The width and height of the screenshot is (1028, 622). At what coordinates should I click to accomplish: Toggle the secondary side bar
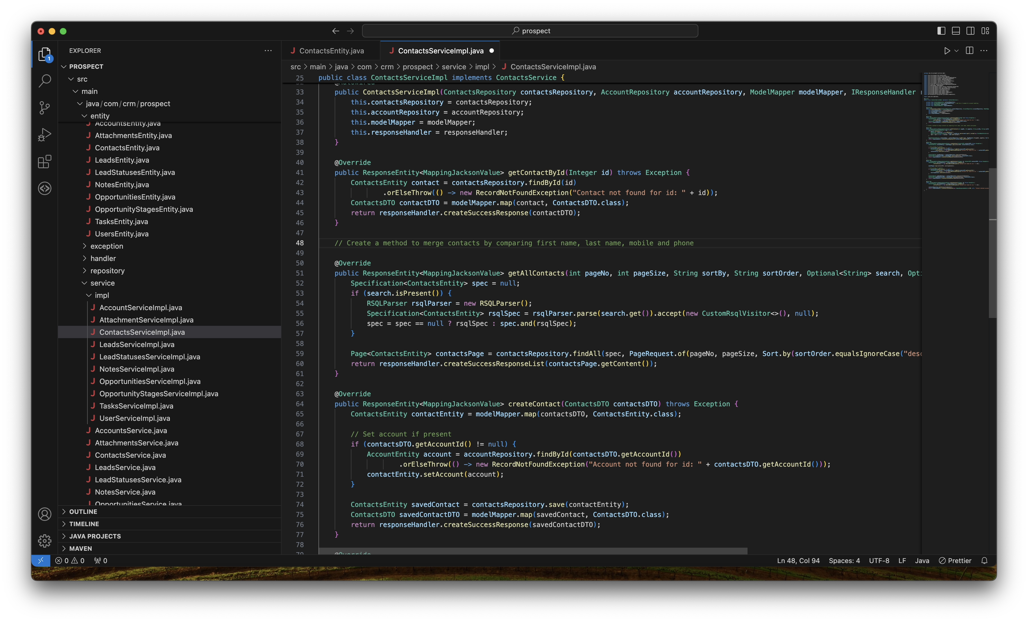click(970, 31)
